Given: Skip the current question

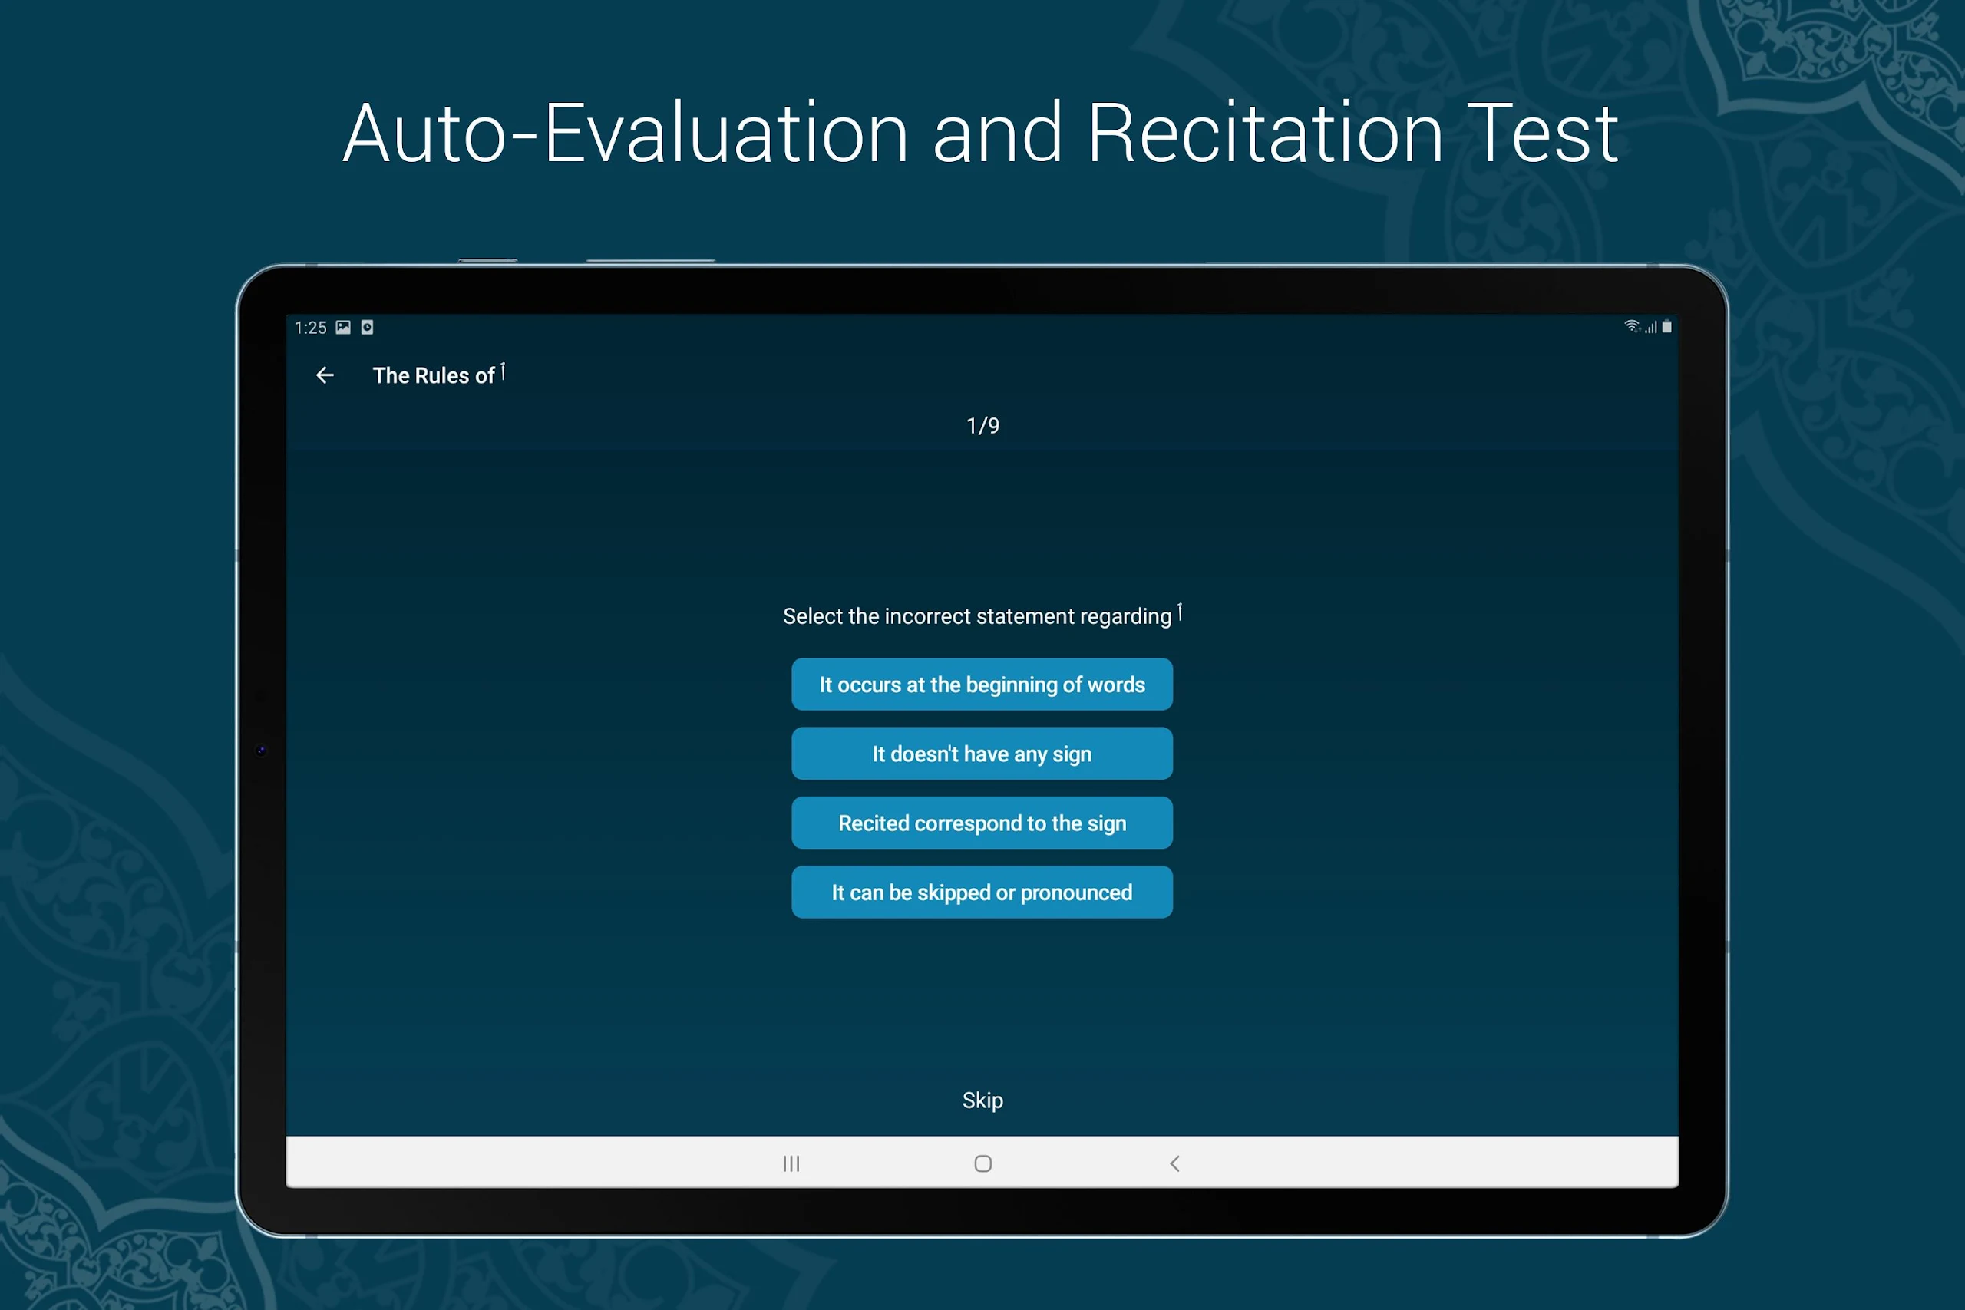Looking at the screenshot, I should (x=982, y=1100).
